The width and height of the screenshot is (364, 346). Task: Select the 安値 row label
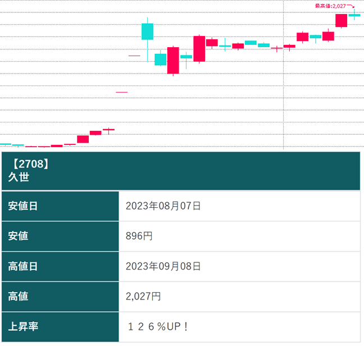point(19,236)
